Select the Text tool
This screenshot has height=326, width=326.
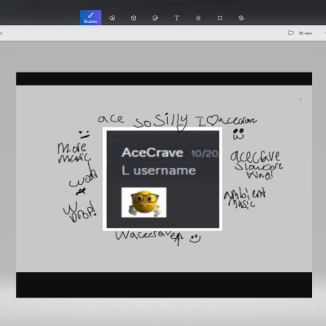tap(177, 18)
